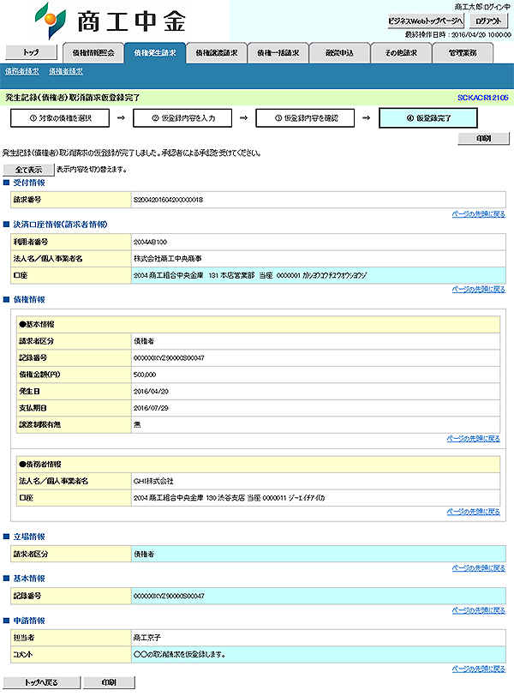Switch to 債権情報照会 tab

pos(93,53)
